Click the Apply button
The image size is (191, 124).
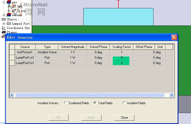pos(91,118)
